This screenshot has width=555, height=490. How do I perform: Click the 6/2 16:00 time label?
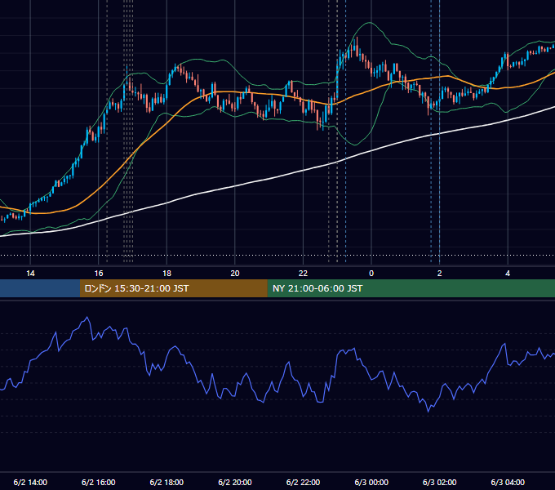(x=99, y=482)
